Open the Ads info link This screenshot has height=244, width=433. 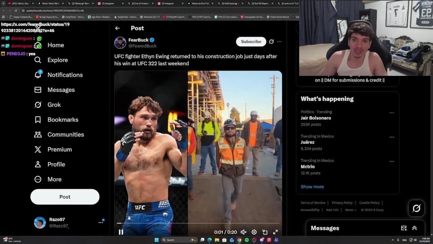pos(332,210)
